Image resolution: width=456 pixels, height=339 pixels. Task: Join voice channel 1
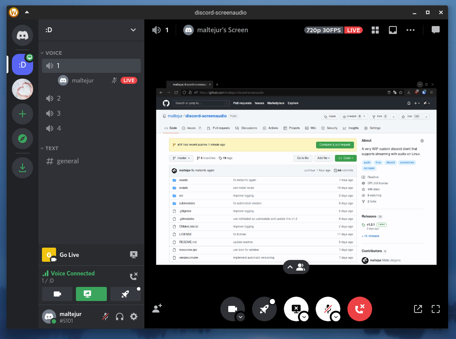[91, 66]
